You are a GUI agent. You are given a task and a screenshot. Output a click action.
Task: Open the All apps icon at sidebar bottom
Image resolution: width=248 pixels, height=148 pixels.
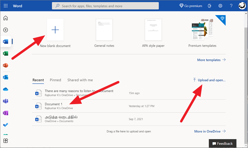5,141
